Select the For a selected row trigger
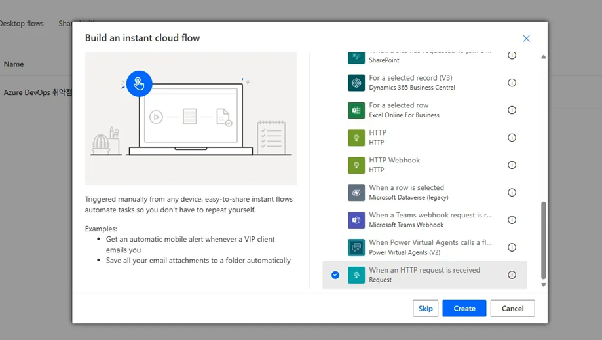 click(x=424, y=110)
